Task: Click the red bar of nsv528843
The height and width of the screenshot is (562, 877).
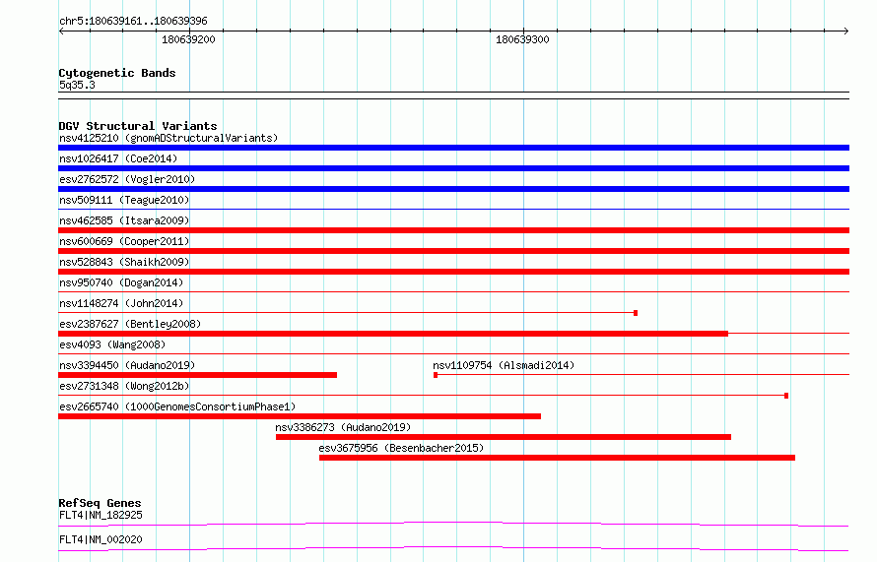Action: (x=453, y=272)
